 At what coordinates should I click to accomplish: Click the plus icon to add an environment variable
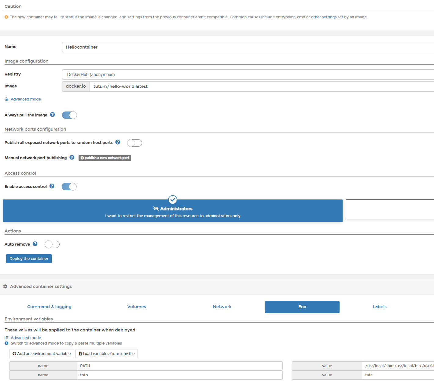point(14,353)
